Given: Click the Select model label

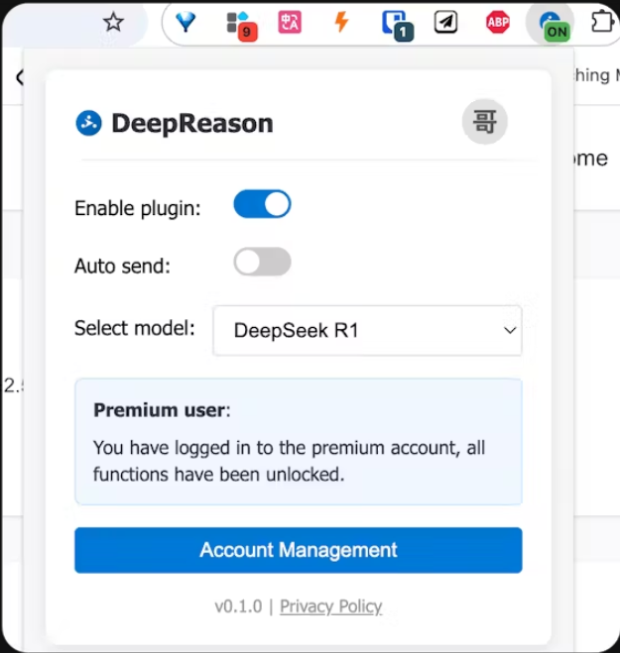Looking at the screenshot, I should click(x=135, y=328).
